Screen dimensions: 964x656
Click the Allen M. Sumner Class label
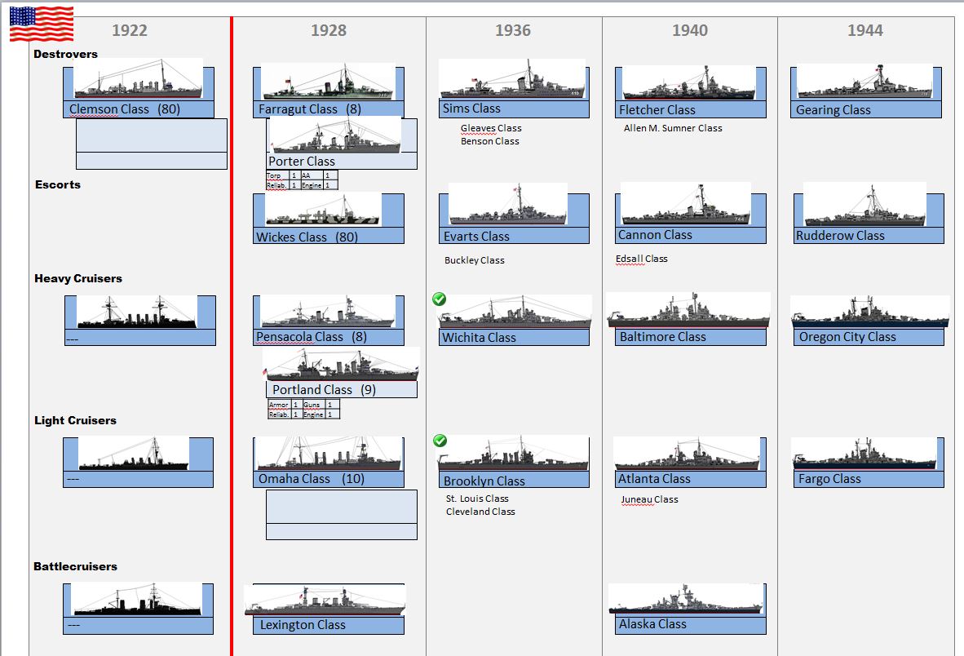[673, 128]
